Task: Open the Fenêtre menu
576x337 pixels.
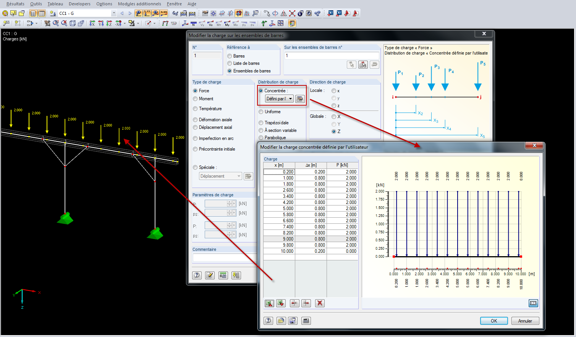Action: (x=174, y=4)
